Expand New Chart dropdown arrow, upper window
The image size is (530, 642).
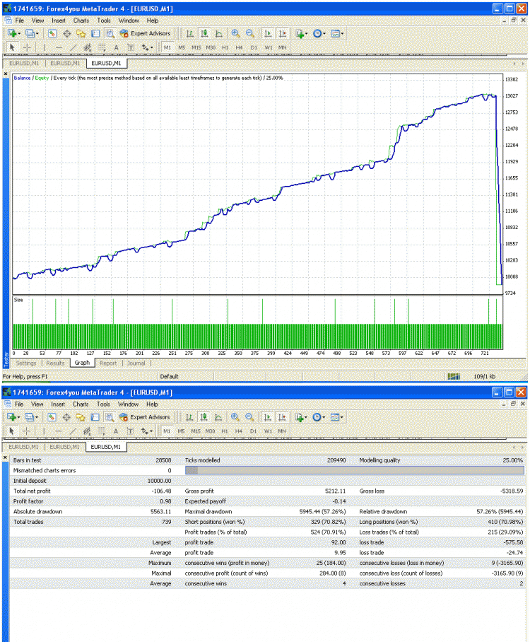tap(19, 34)
